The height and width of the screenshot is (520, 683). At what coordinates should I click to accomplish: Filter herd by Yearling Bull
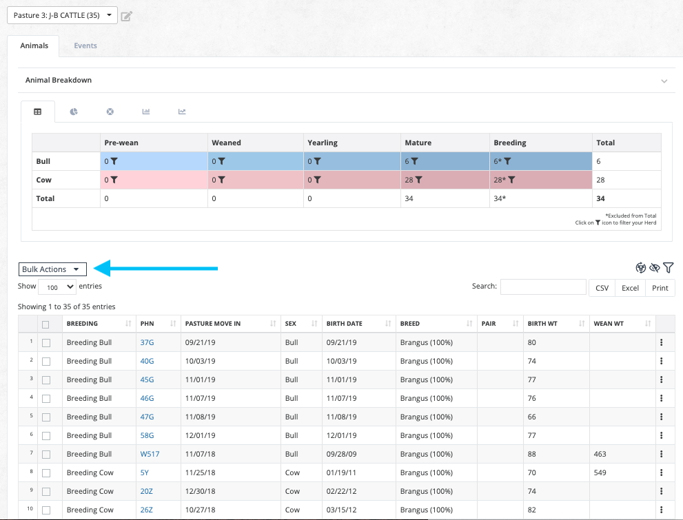(318, 161)
